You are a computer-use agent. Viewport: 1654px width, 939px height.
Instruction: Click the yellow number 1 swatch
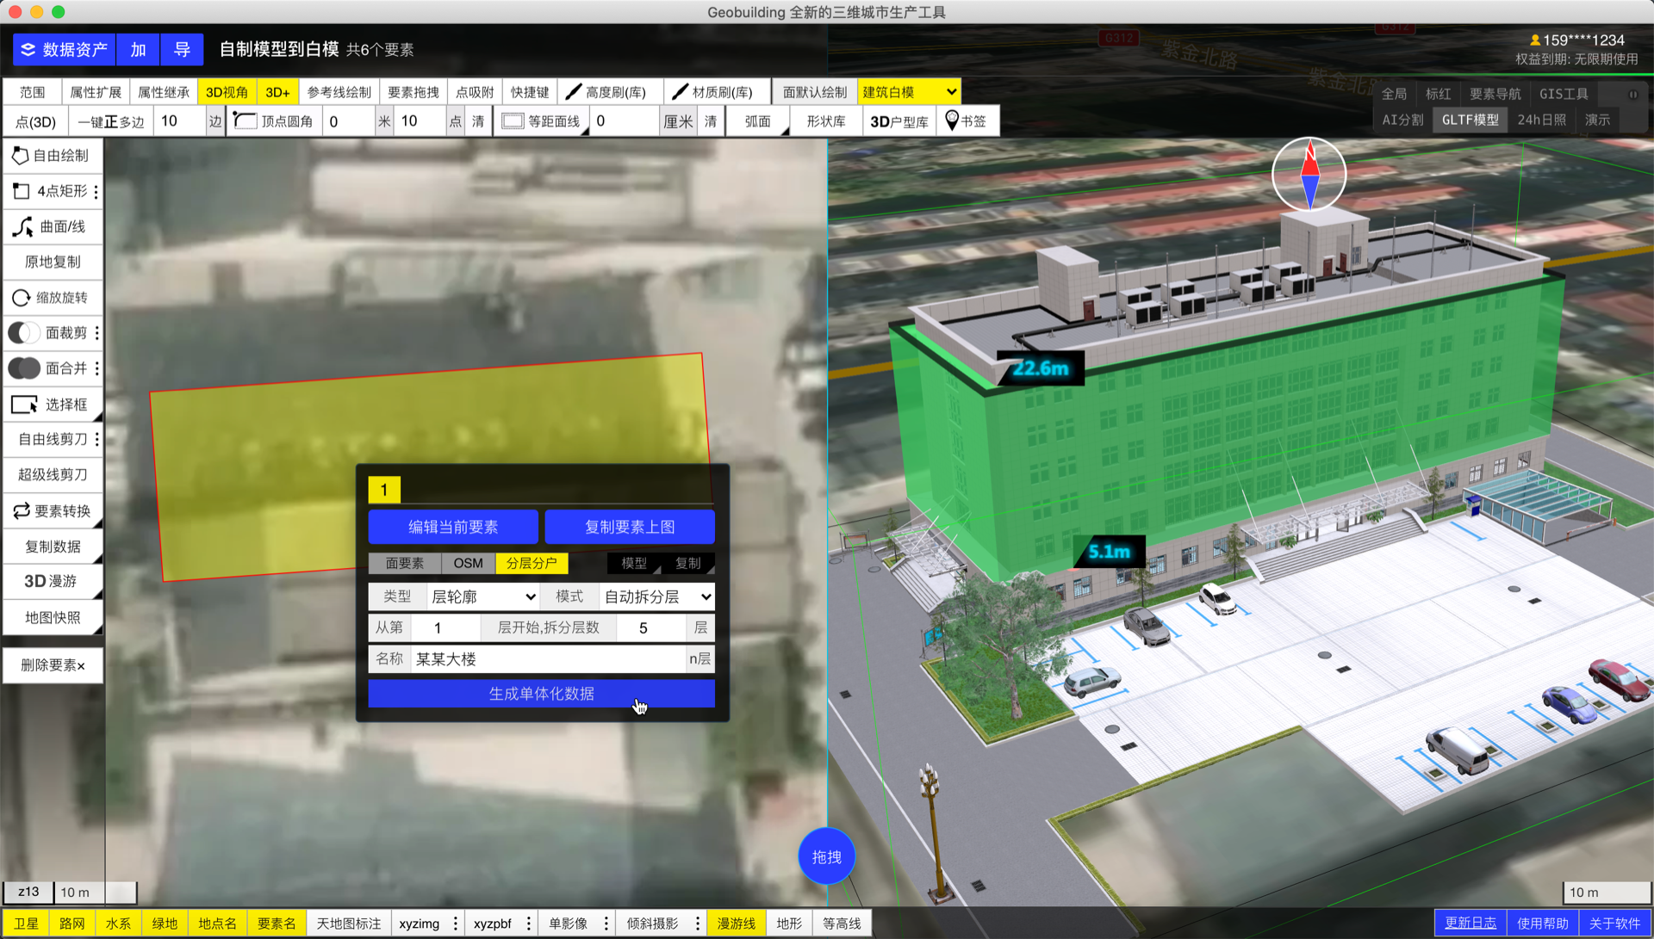384,490
